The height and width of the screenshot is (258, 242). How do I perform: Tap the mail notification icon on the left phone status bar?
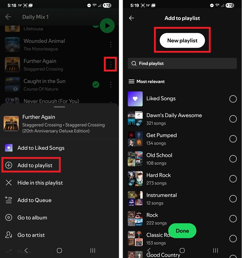(x=31, y=6)
